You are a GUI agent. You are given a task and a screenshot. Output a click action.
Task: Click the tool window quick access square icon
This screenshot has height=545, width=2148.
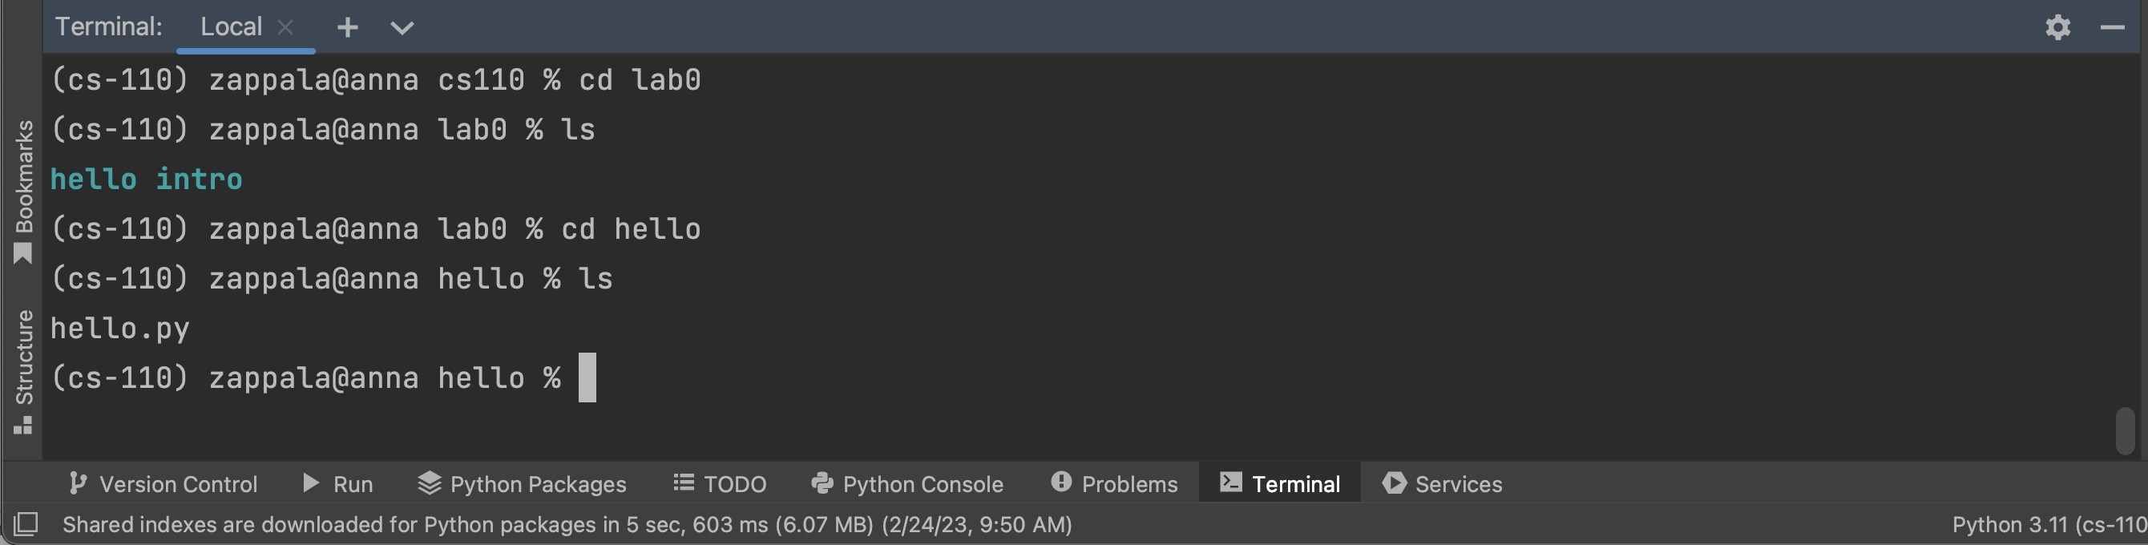click(x=26, y=524)
